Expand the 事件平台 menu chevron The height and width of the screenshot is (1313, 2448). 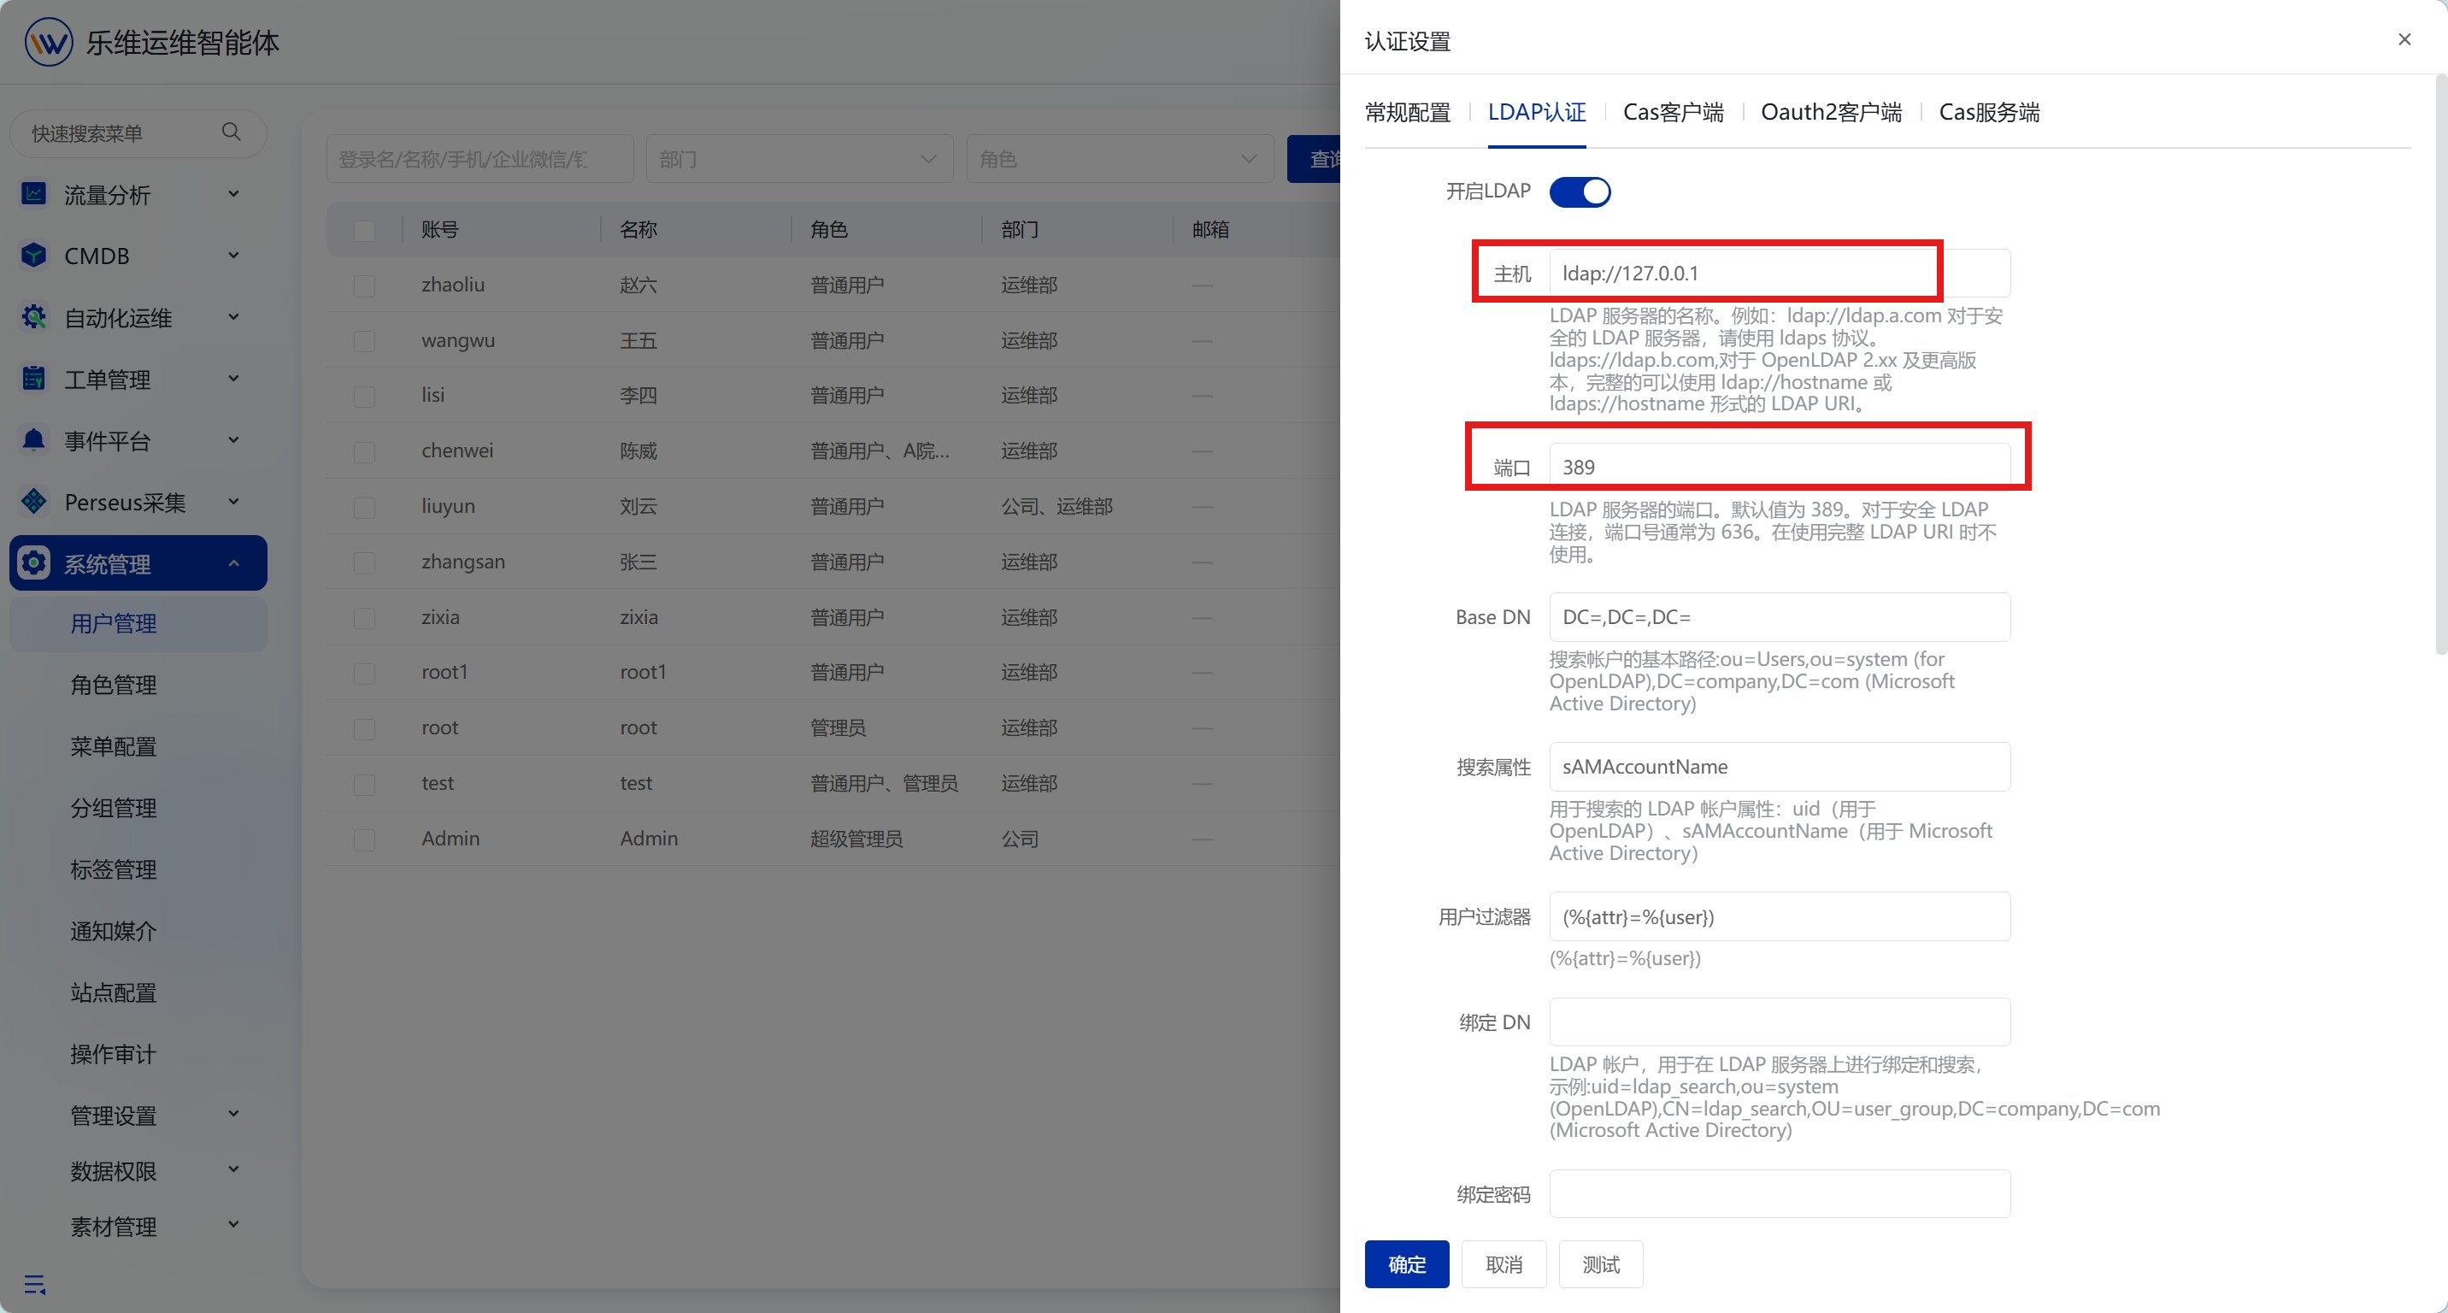tap(234, 440)
